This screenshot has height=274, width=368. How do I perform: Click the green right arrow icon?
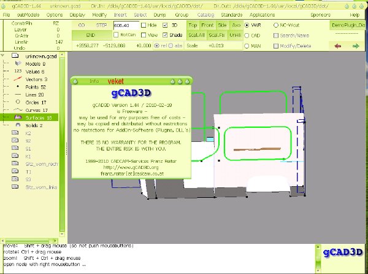click(x=356, y=46)
